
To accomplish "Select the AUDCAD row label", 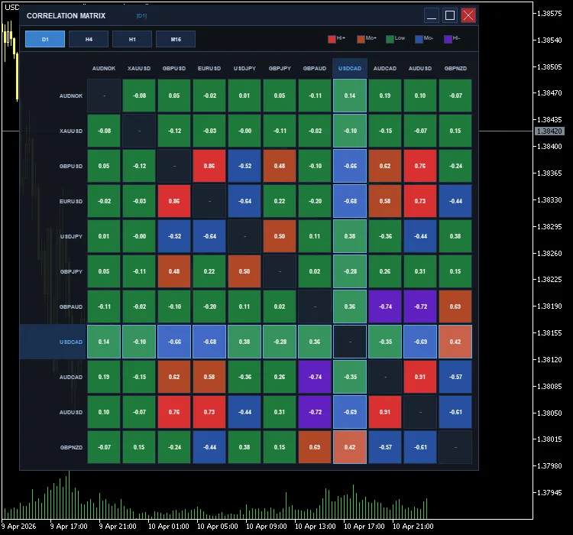I will point(71,377).
